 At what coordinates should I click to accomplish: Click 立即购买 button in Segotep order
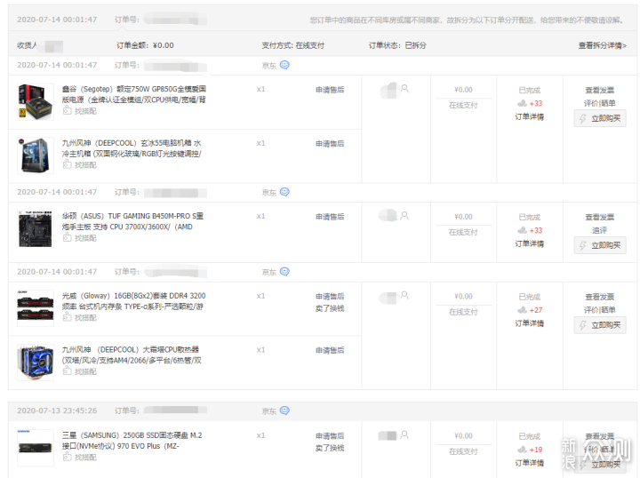[600, 118]
